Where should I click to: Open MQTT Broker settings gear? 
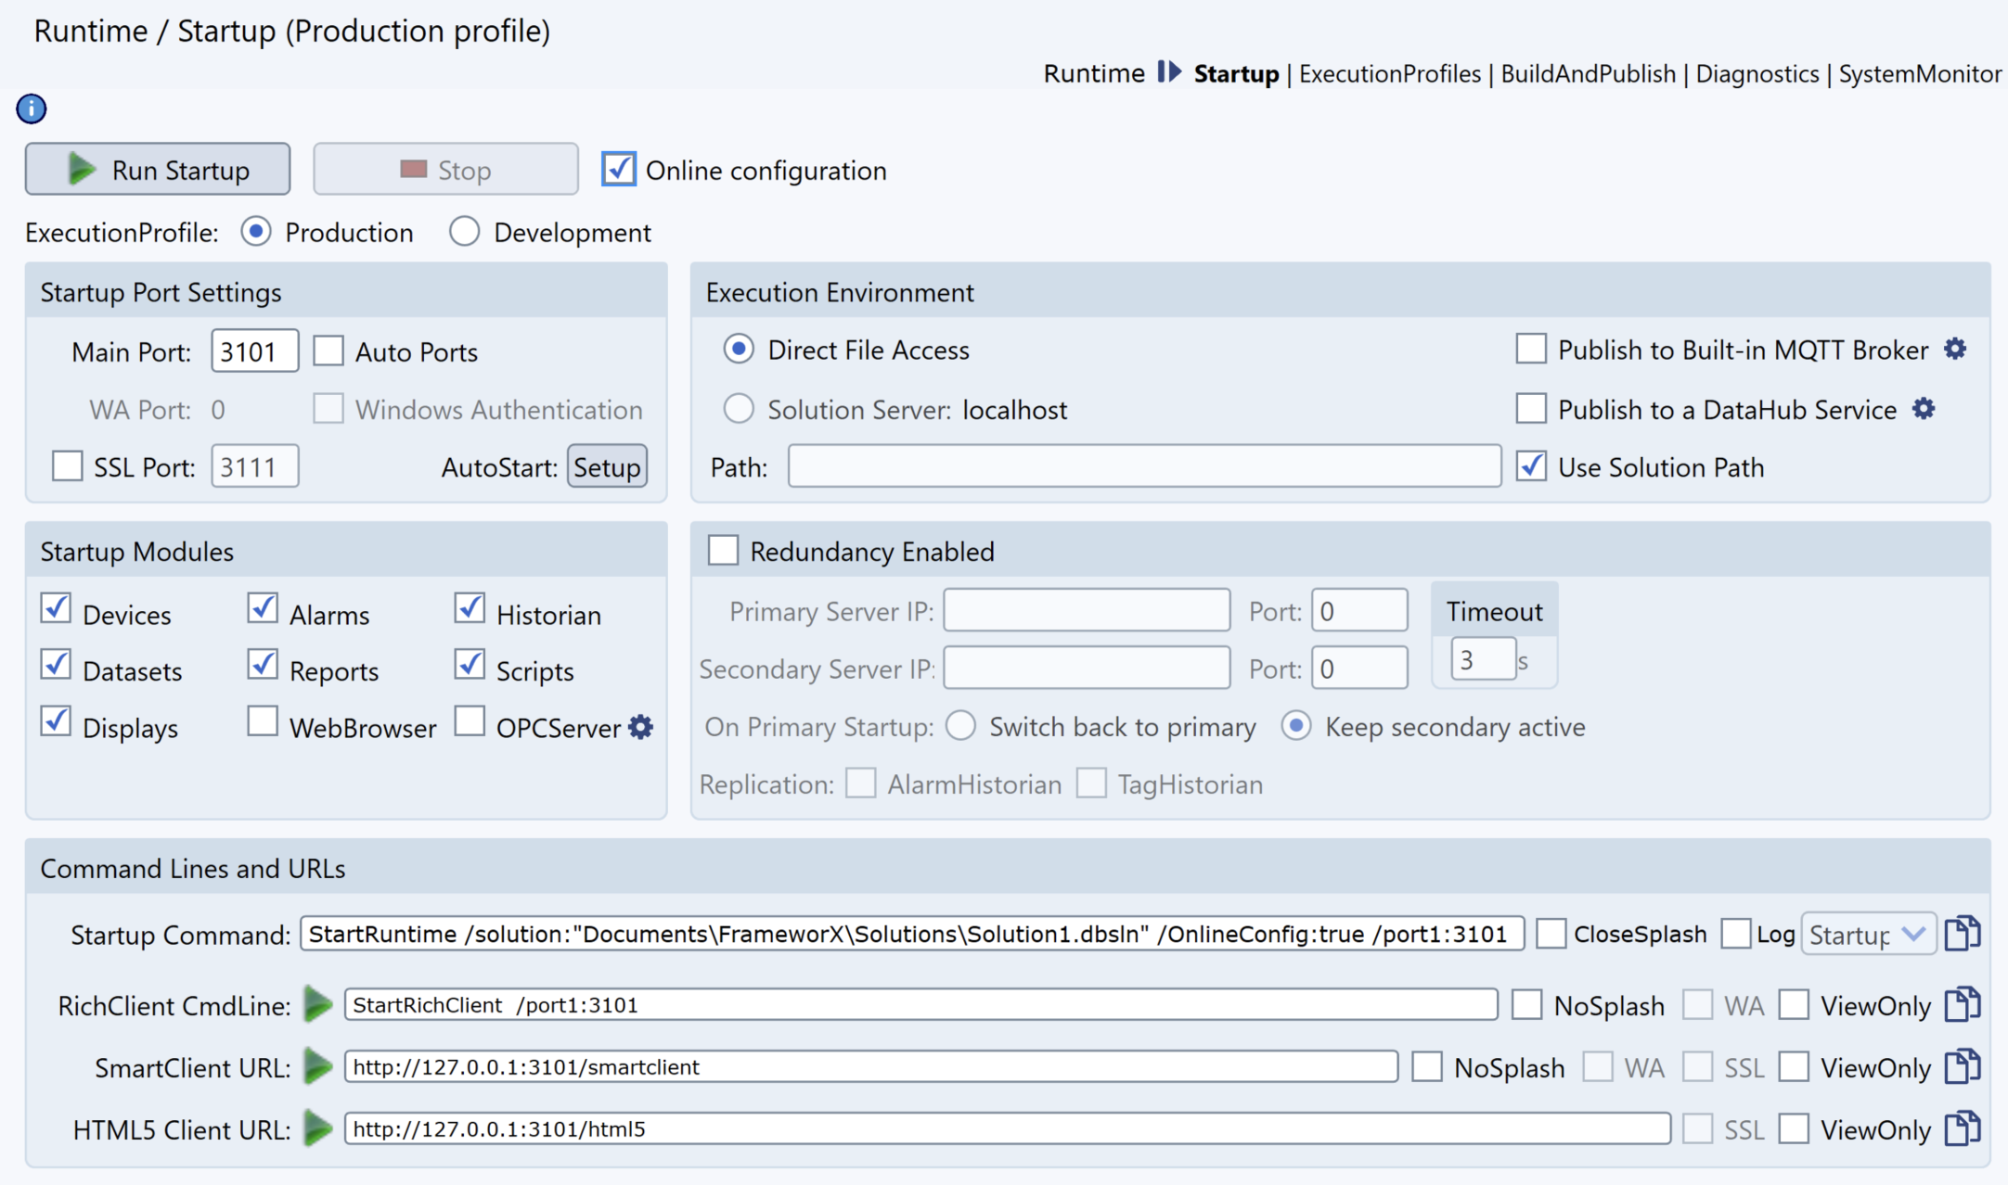click(1955, 350)
